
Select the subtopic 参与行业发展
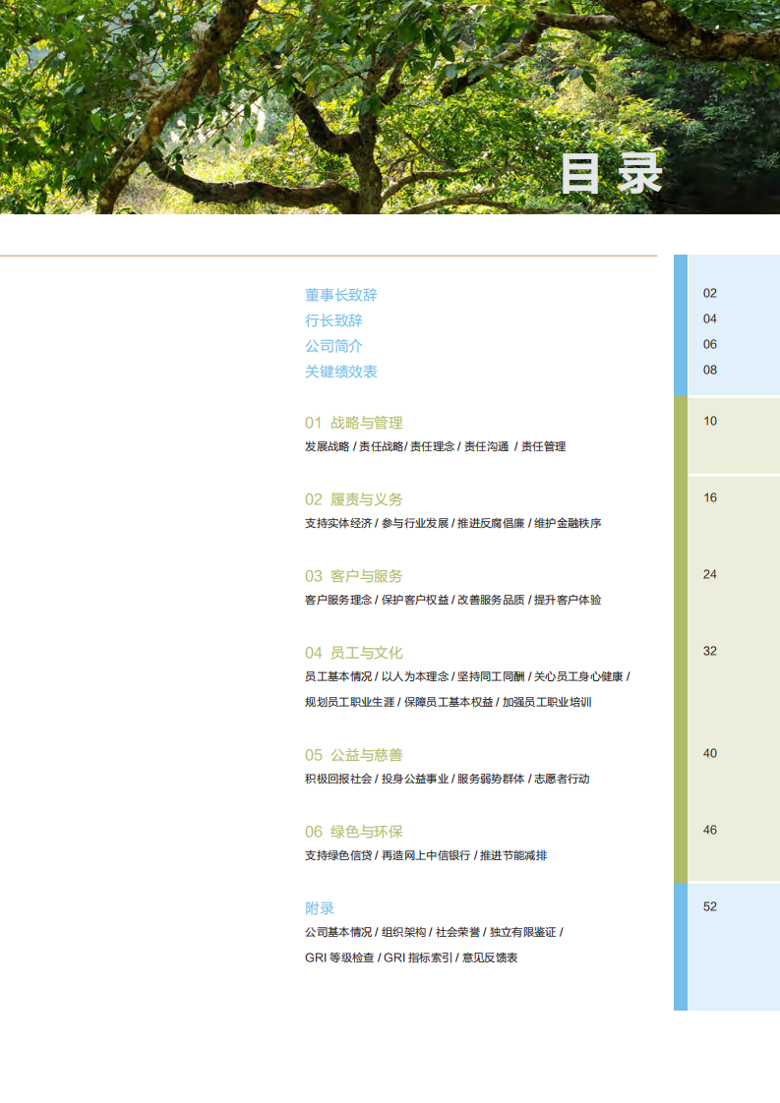415,523
